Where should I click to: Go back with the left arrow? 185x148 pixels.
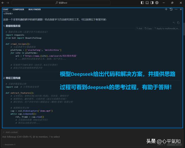point(4,3)
